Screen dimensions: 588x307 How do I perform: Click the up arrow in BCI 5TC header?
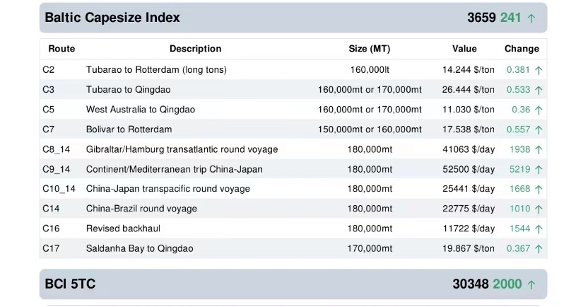coord(531,284)
